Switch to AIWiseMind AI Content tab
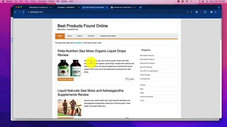Screen dimensions: 227x127 click(x=39, y=7)
